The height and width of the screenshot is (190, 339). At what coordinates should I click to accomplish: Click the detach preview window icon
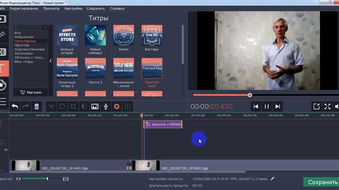tap(316, 107)
